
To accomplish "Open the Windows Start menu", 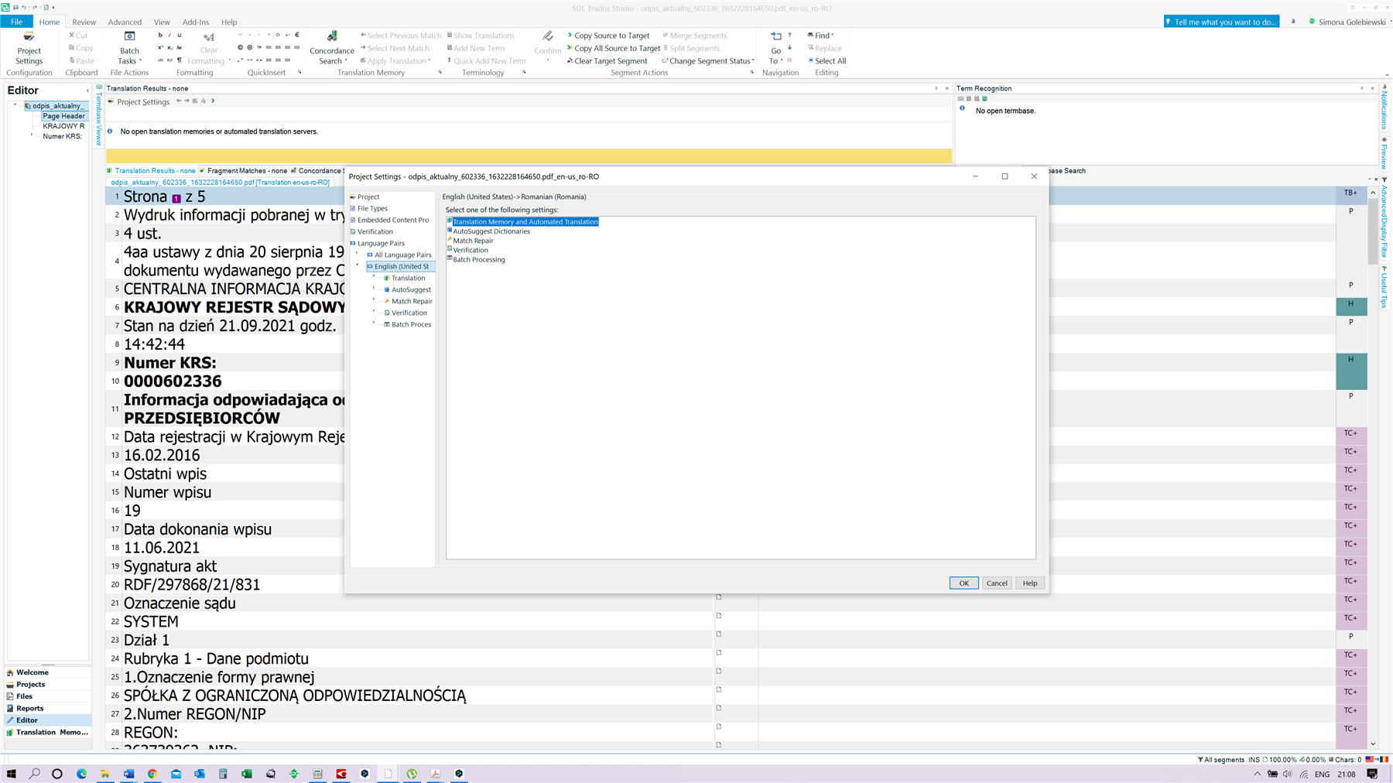I will pos(11,774).
